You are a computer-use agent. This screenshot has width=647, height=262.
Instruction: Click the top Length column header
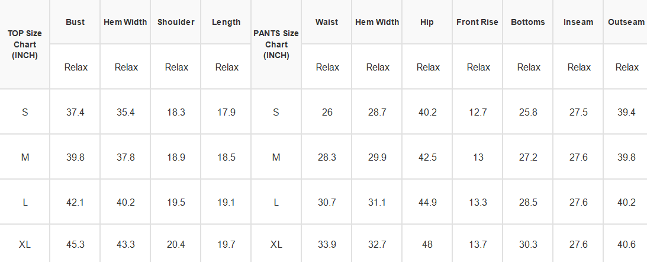pyautogui.click(x=226, y=22)
